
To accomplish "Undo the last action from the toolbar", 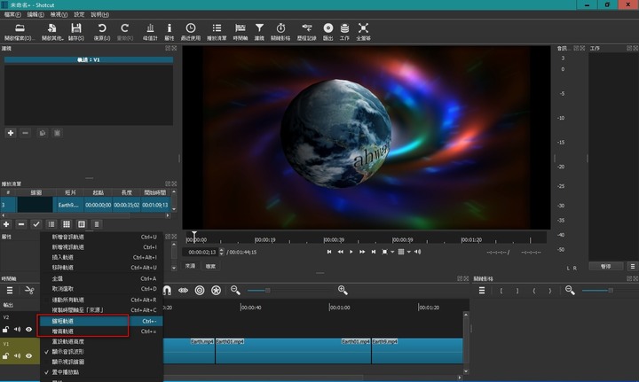I will pyautogui.click(x=102, y=32).
